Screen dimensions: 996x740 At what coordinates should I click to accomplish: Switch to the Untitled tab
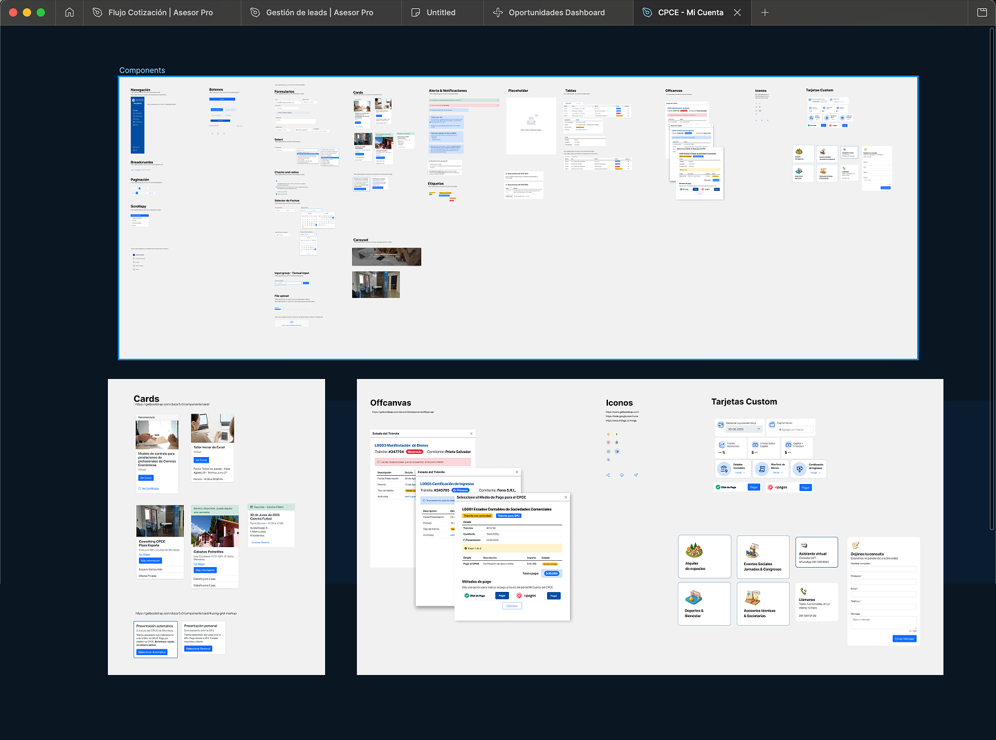(x=441, y=12)
